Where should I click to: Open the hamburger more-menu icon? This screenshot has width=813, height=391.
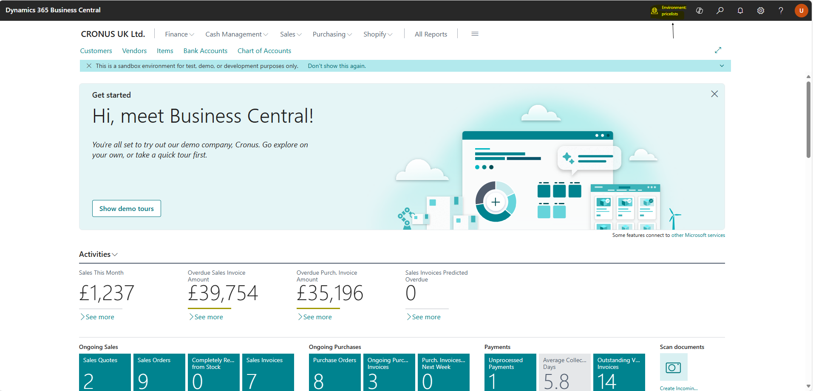tap(475, 34)
